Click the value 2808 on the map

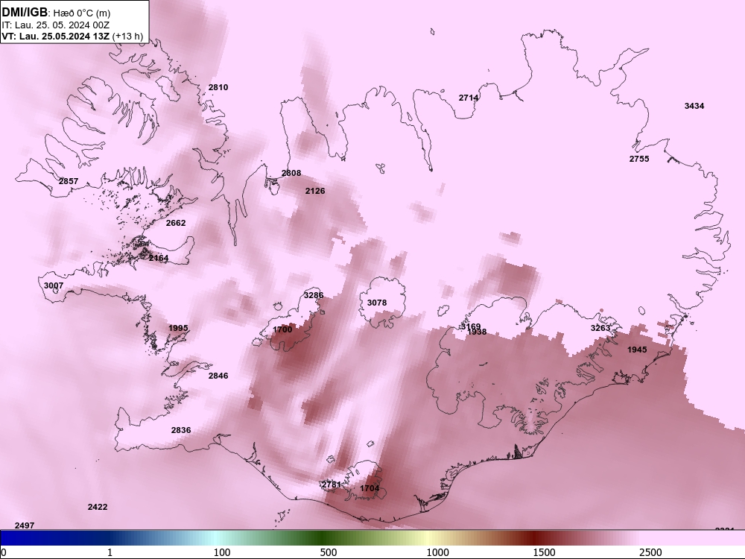coord(291,173)
